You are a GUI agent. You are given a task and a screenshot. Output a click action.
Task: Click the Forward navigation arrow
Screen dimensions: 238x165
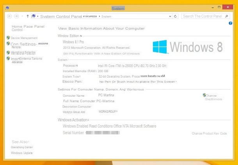16,16
